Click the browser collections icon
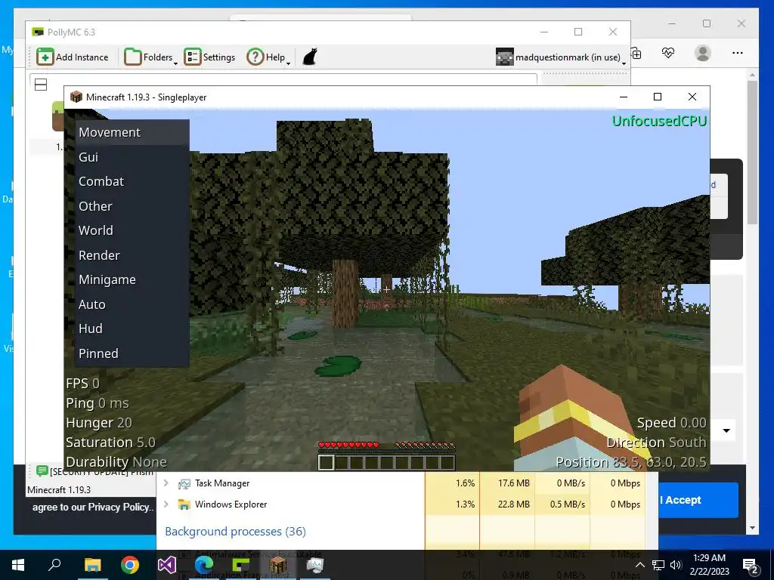The height and width of the screenshot is (580, 774). coord(636,54)
